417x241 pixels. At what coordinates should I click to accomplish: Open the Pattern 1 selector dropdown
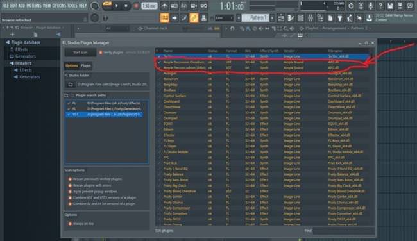point(255,18)
